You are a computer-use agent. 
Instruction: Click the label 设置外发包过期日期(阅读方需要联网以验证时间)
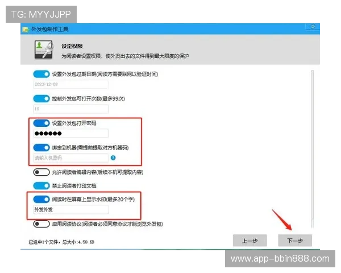point(105,74)
